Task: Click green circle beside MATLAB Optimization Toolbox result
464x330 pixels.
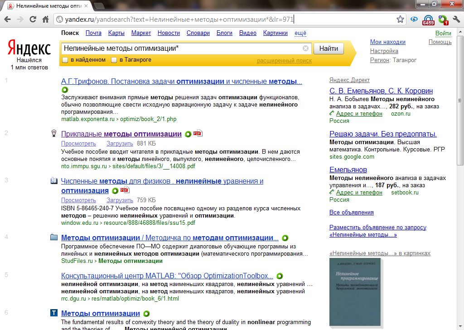Action: pos(280,276)
